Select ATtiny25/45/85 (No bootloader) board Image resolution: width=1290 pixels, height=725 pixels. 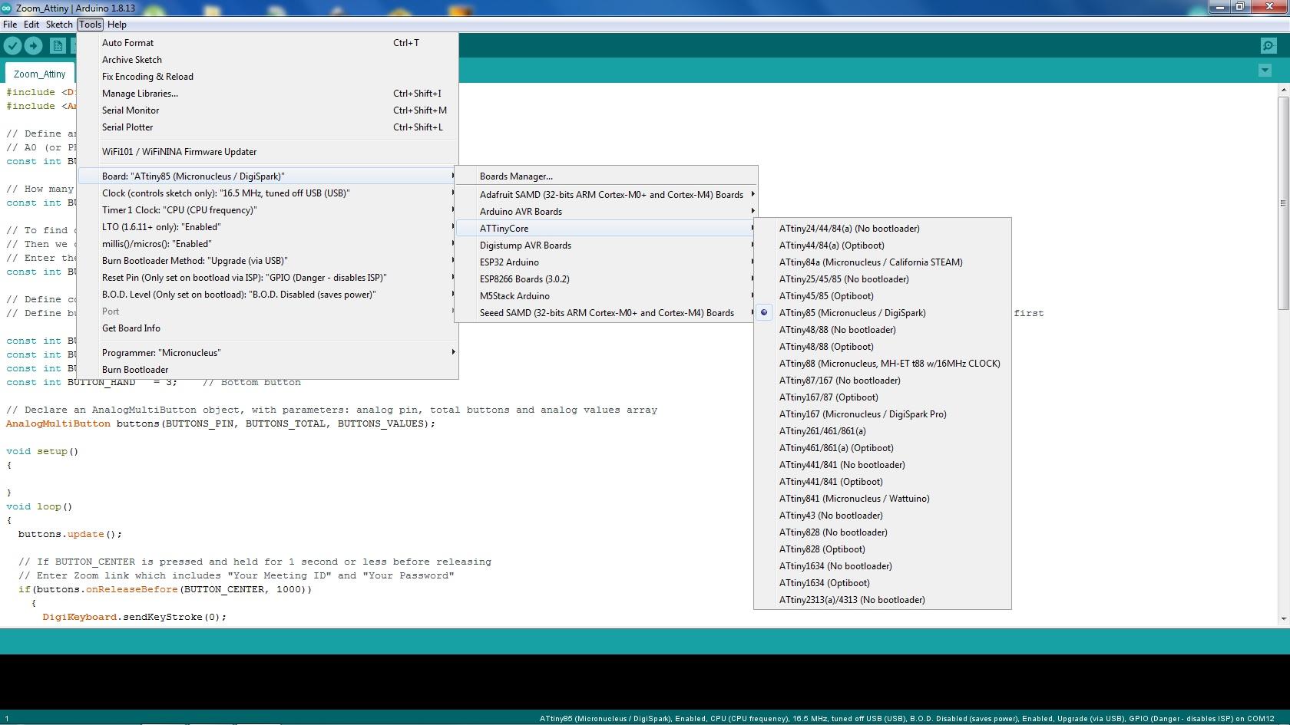click(x=882, y=279)
